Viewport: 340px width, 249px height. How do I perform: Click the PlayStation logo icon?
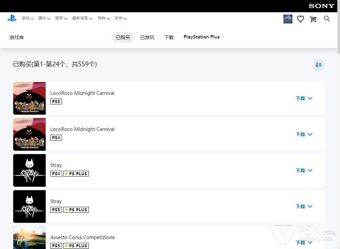[x=12, y=18]
